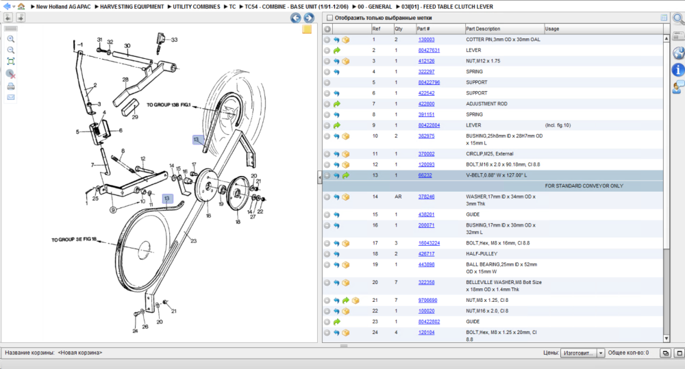Add LEVER 80427631 with its plus toggle
Screen dimensions: 685x369
[x=327, y=51]
